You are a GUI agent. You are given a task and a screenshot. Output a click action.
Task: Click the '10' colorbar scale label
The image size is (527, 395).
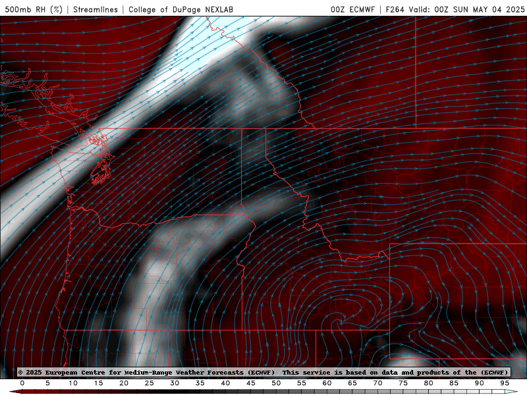[x=73, y=383]
